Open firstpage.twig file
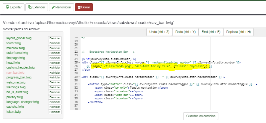The height and width of the screenshot is (123, 266). tap(16, 58)
